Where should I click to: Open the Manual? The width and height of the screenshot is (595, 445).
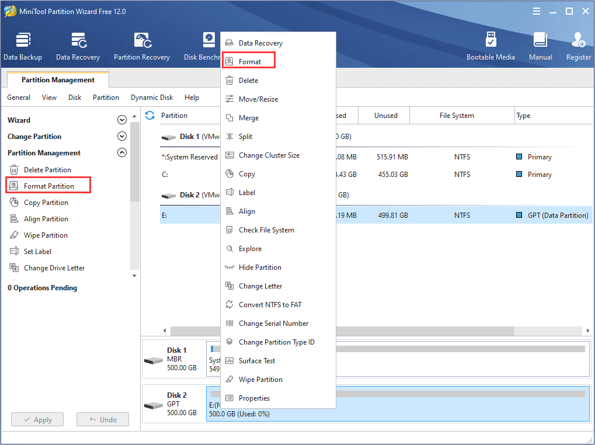pyautogui.click(x=541, y=46)
